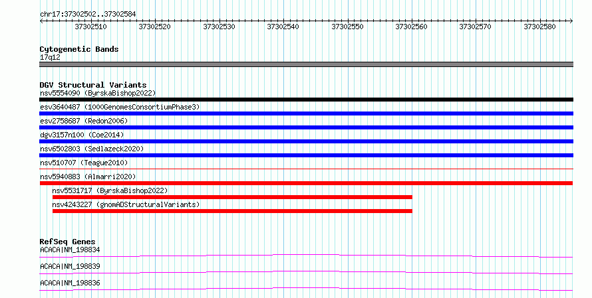
Task: Click the 17q12 band label
Action: point(50,57)
